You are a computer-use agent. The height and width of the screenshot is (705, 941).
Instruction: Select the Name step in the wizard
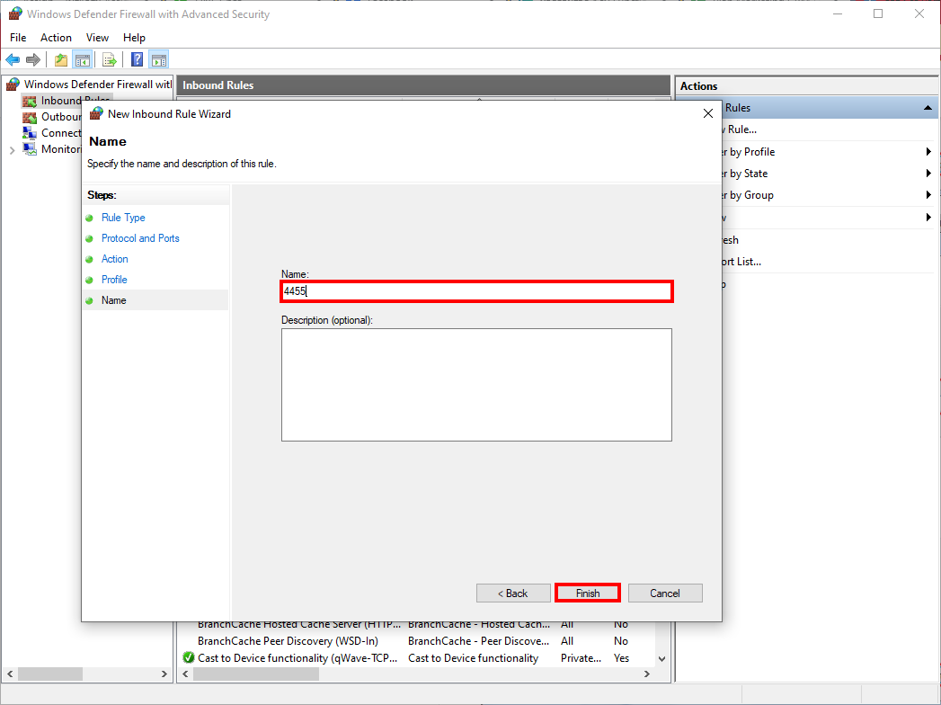[113, 300]
